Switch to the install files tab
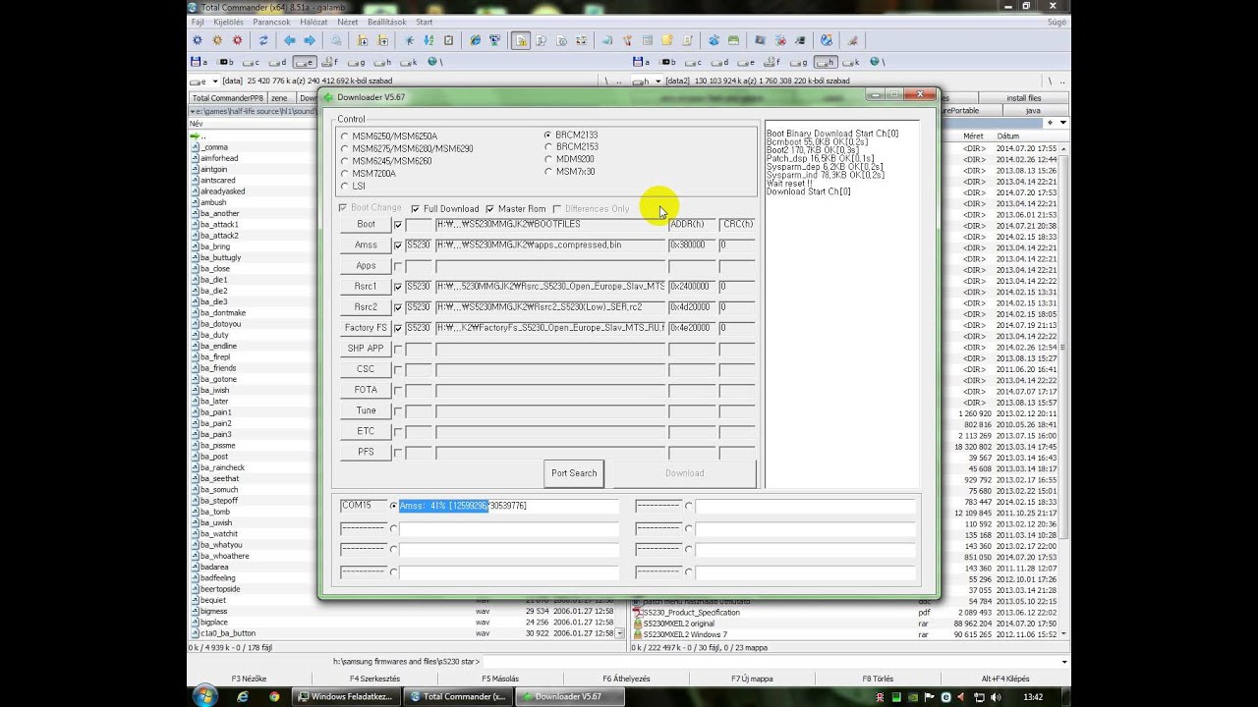This screenshot has width=1258, height=707. pos(1023,98)
